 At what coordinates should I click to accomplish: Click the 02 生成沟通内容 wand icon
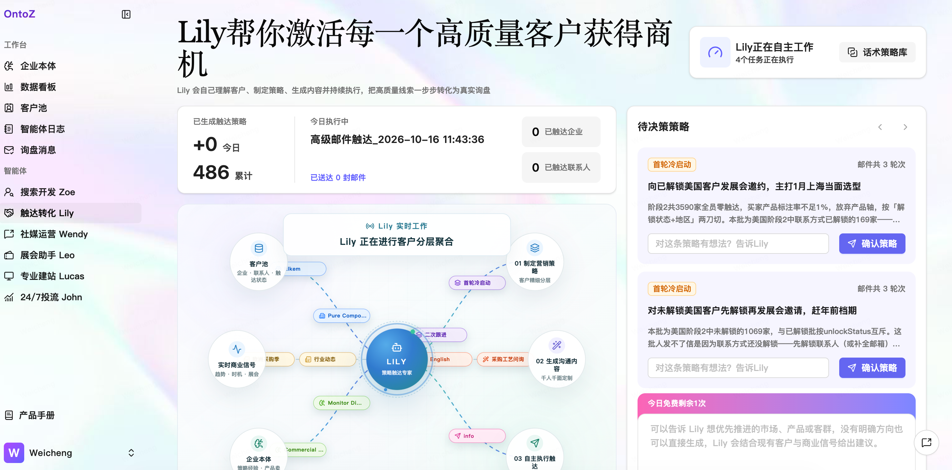[557, 345]
